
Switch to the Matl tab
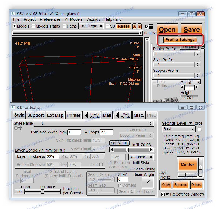click(x=107, y=115)
